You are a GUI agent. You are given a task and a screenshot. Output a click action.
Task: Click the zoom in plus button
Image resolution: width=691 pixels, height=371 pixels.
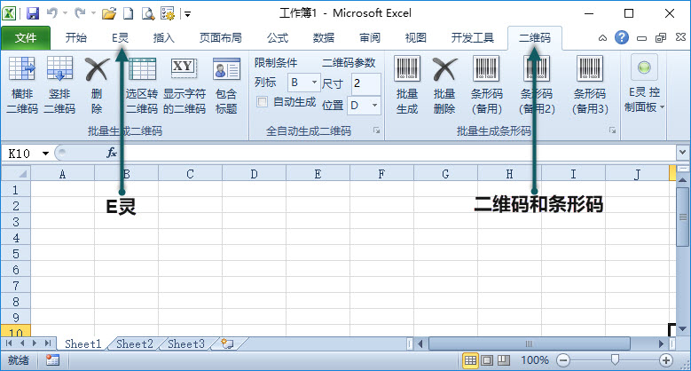click(666, 360)
